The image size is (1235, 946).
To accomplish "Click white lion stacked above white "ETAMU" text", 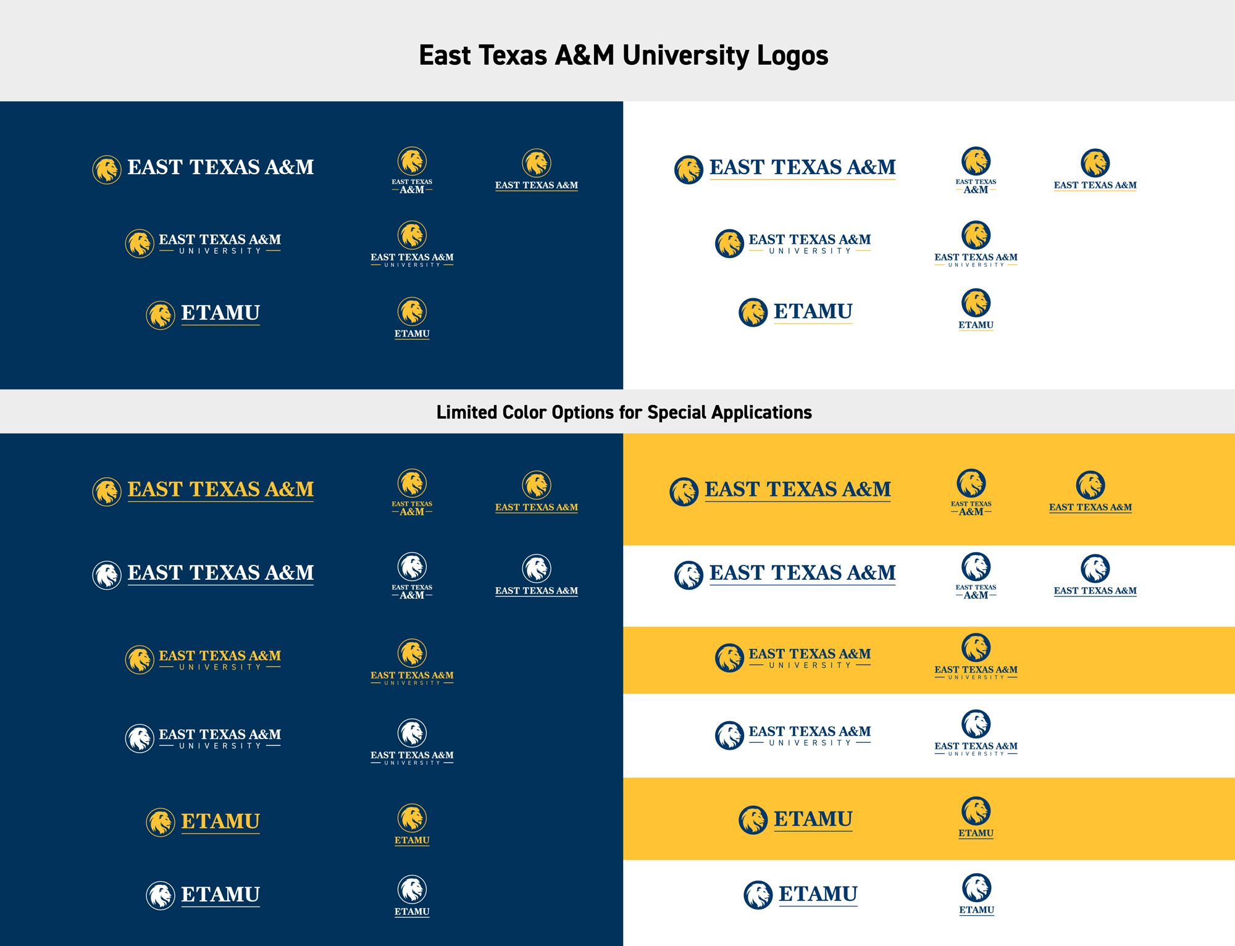I will click(x=412, y=890).
